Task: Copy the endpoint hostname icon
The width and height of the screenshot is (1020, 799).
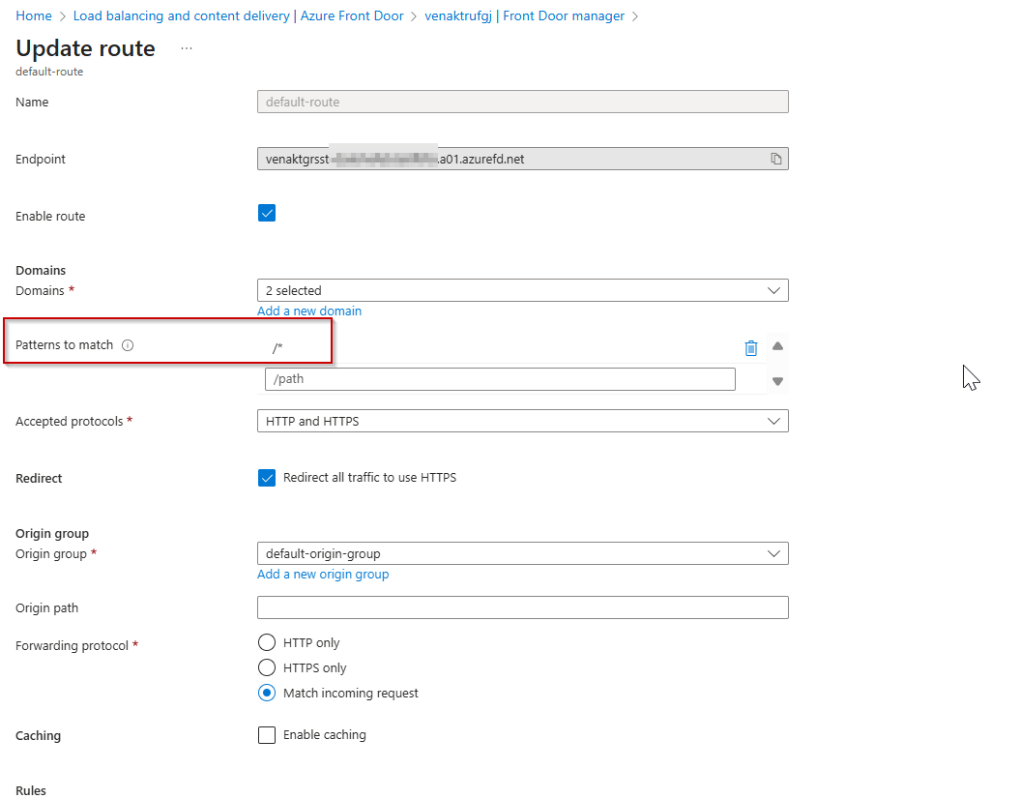Action: click(x=775, y=159)
